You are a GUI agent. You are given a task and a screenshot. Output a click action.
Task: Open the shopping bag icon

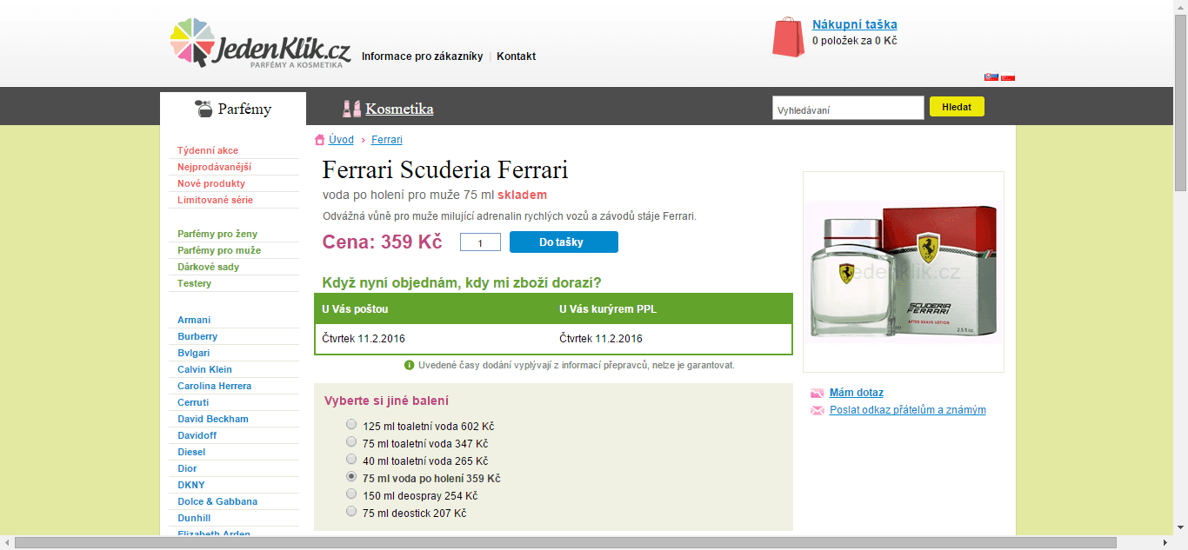787,36
